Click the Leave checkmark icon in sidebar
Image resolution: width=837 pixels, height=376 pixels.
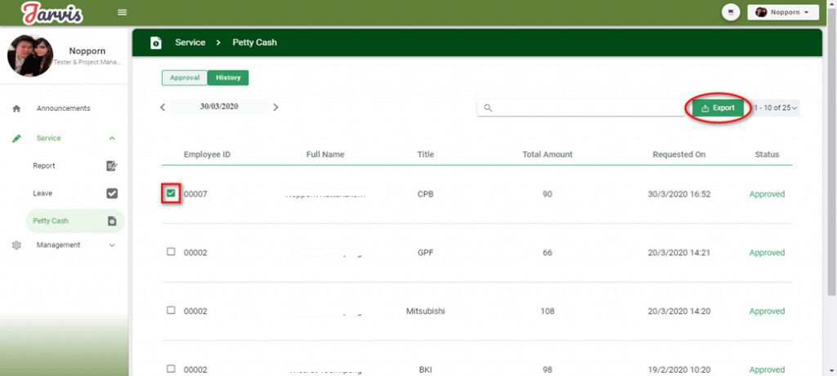tap(112, 193)
